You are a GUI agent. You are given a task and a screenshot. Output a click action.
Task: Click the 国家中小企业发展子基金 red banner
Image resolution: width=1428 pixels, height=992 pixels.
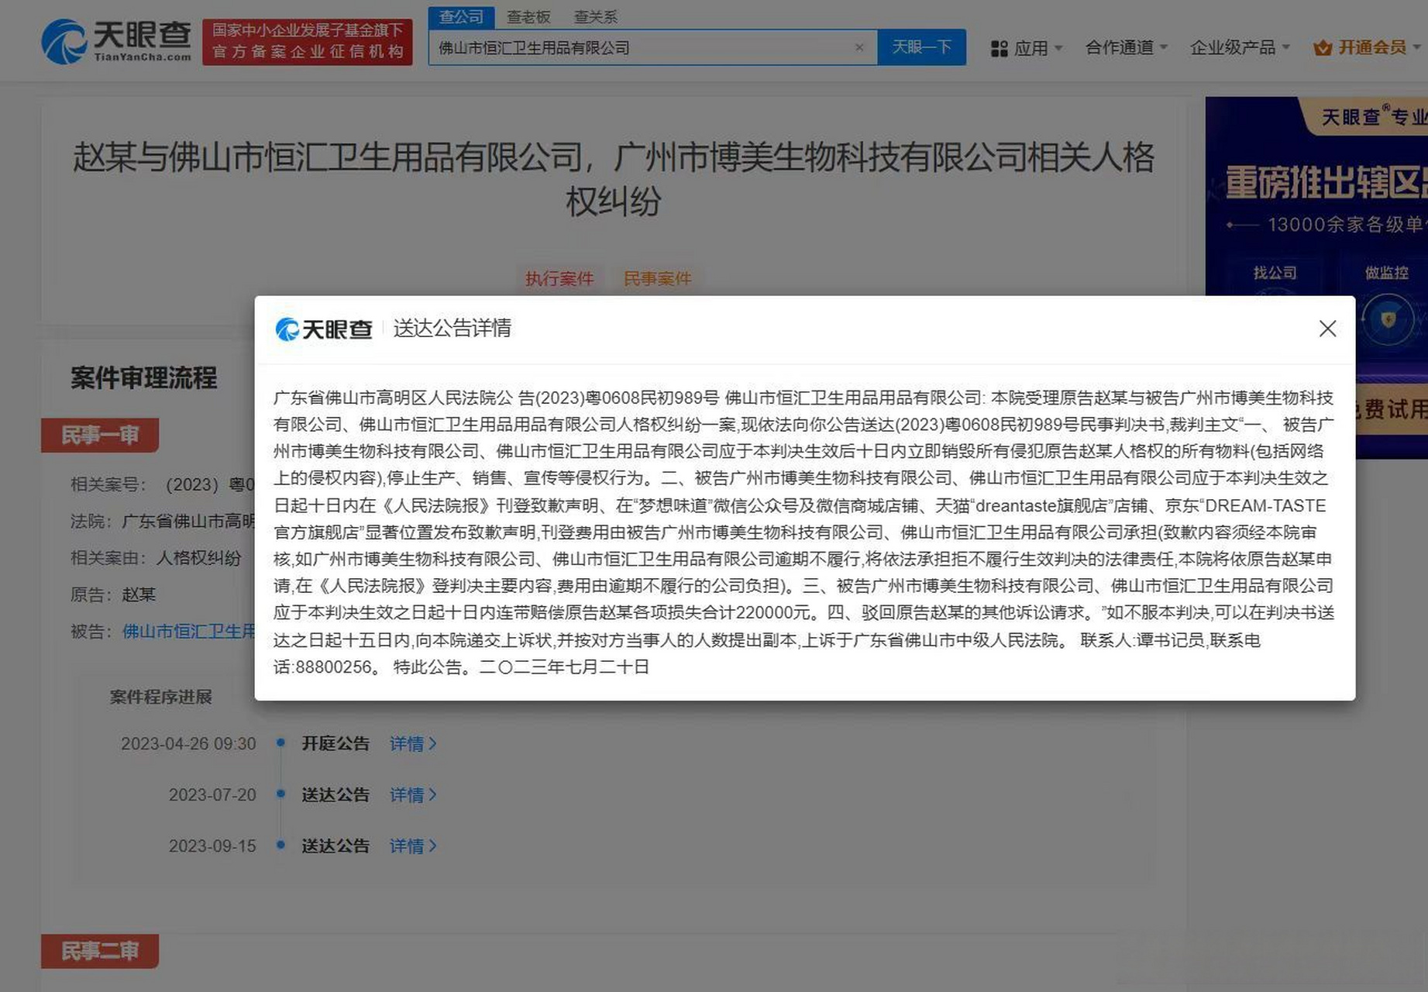point(308,42)
